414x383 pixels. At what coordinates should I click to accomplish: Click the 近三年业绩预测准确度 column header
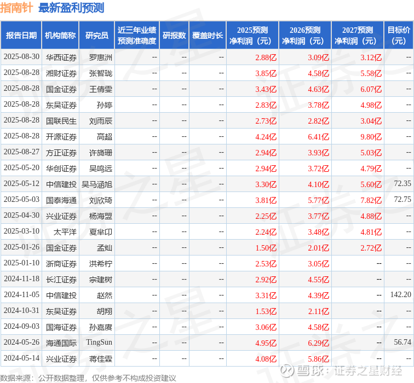pyautogui.click(x=137, y=36)
